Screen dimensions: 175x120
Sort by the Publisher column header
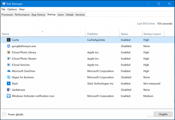point(103,34)
